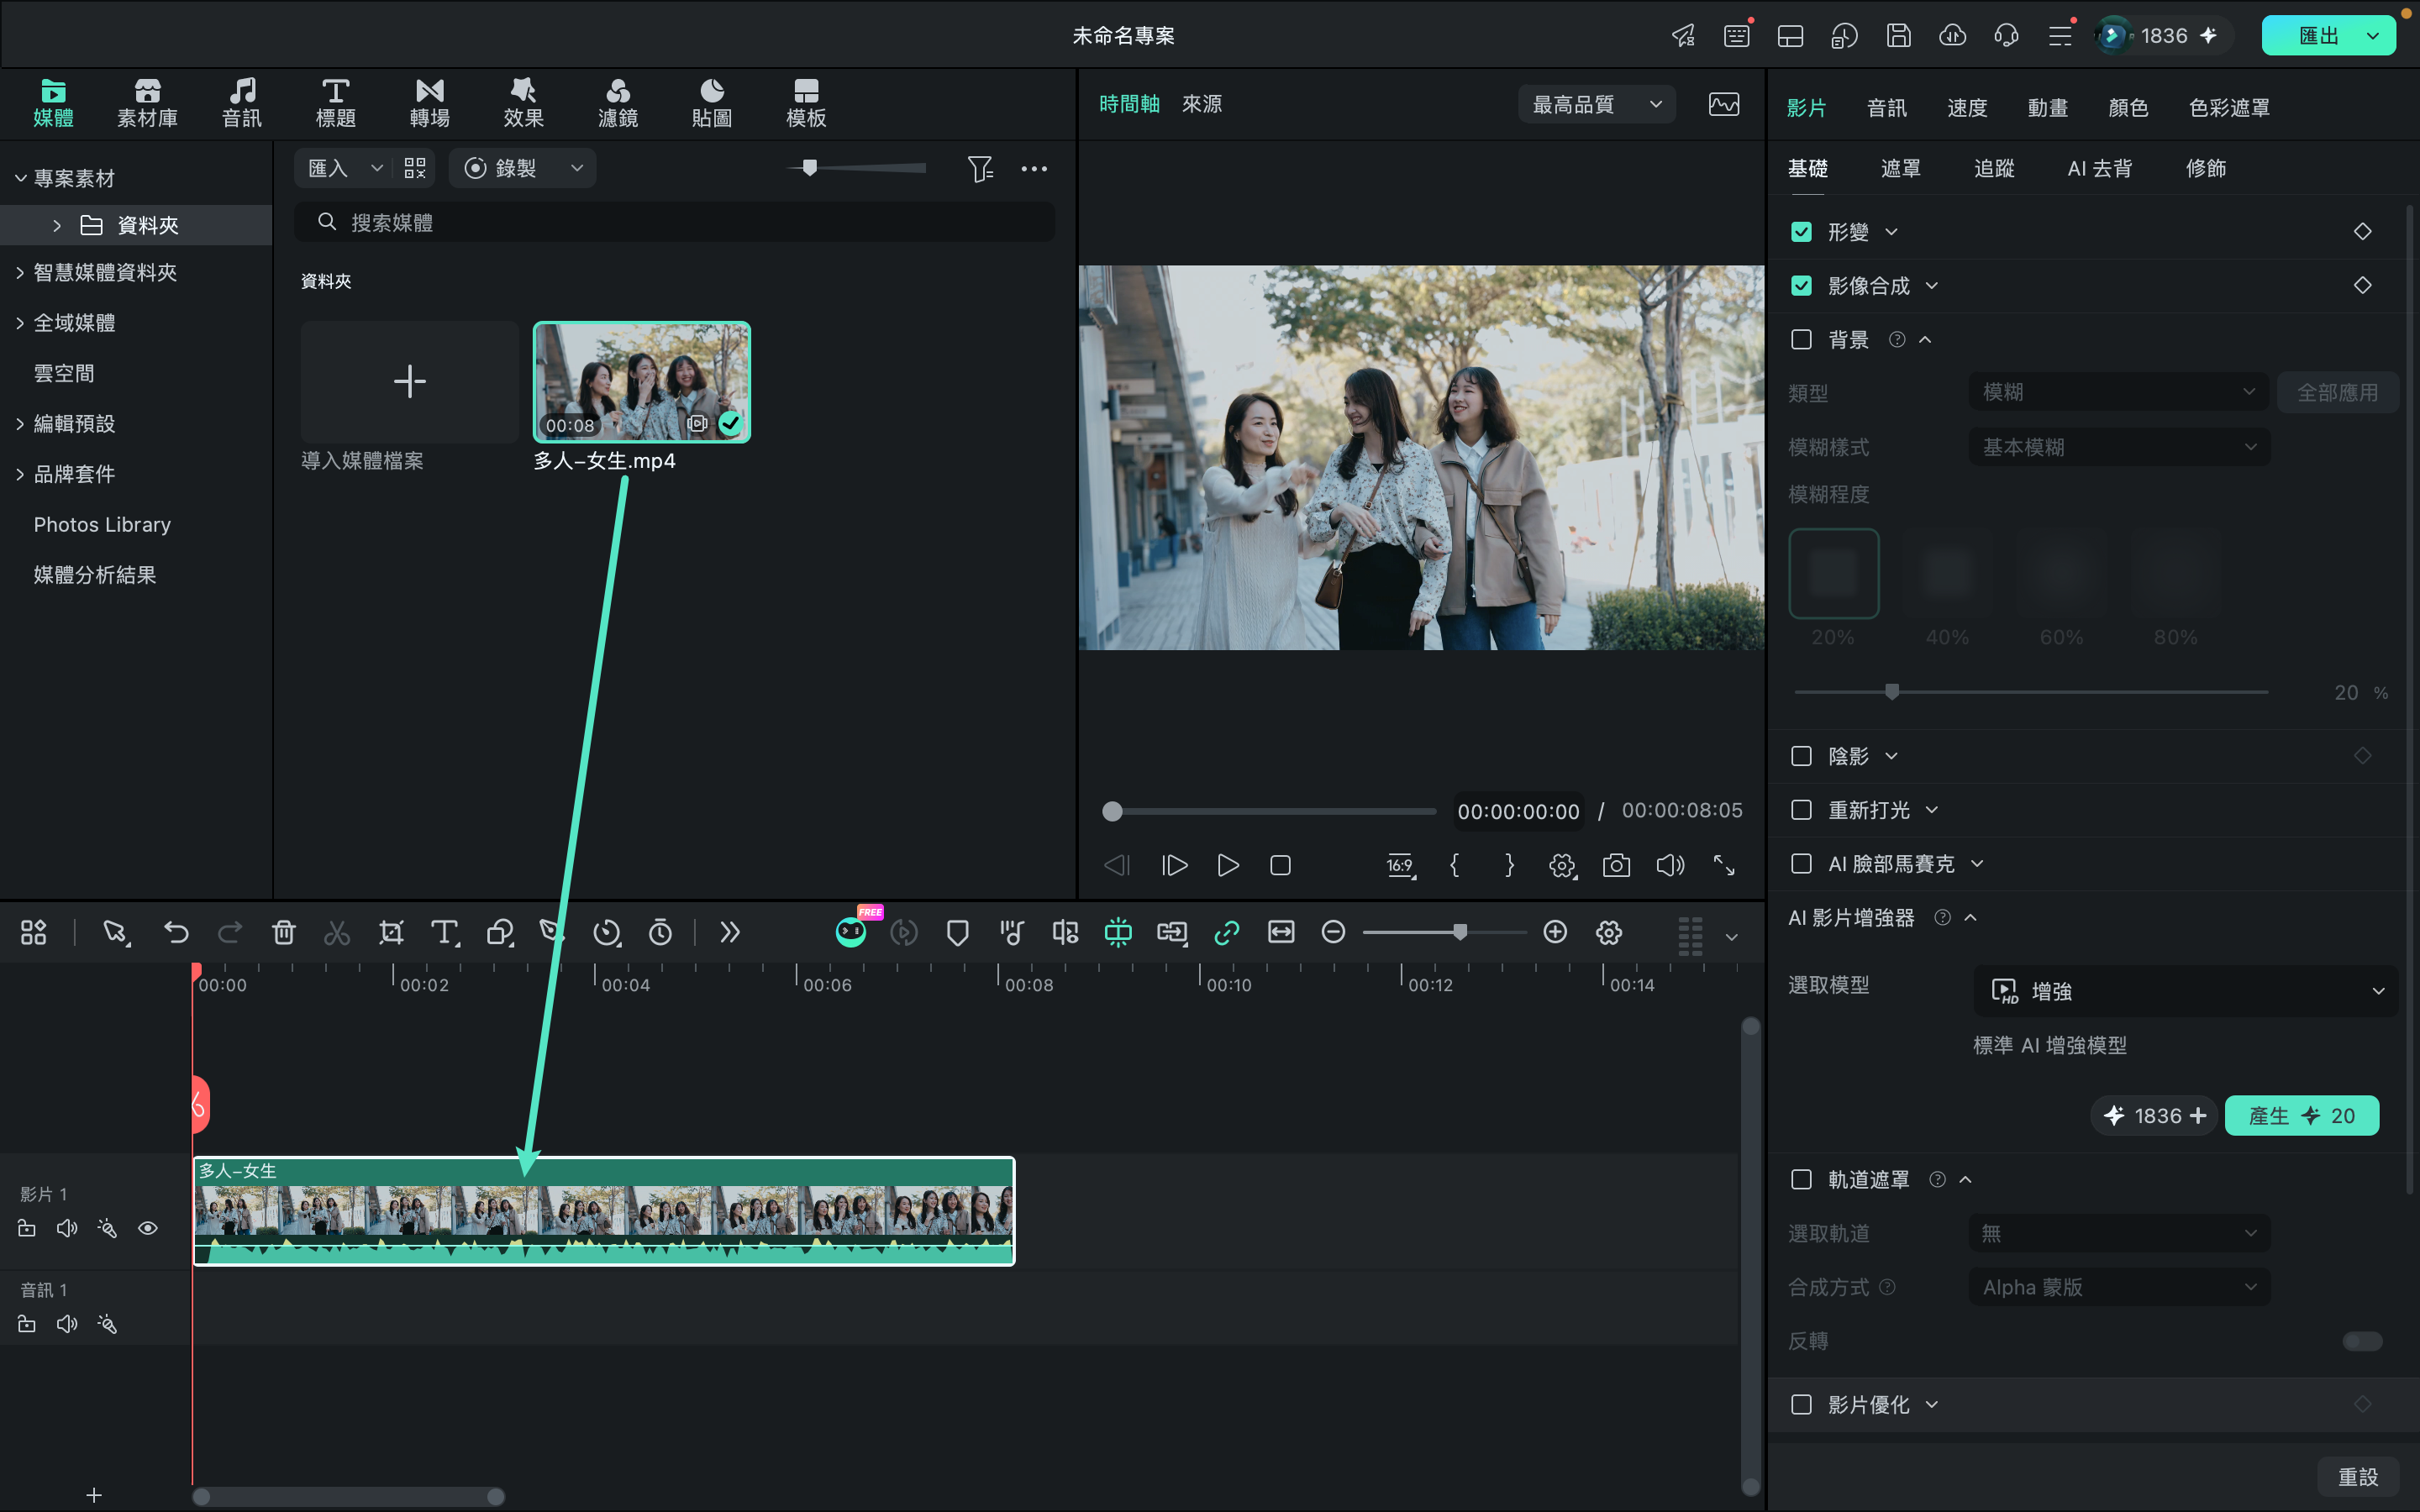The height and width of the screenshot is (1512, 2420).
Task: Open the 顏色 properties tab
Action: (x=2128, y=108)
